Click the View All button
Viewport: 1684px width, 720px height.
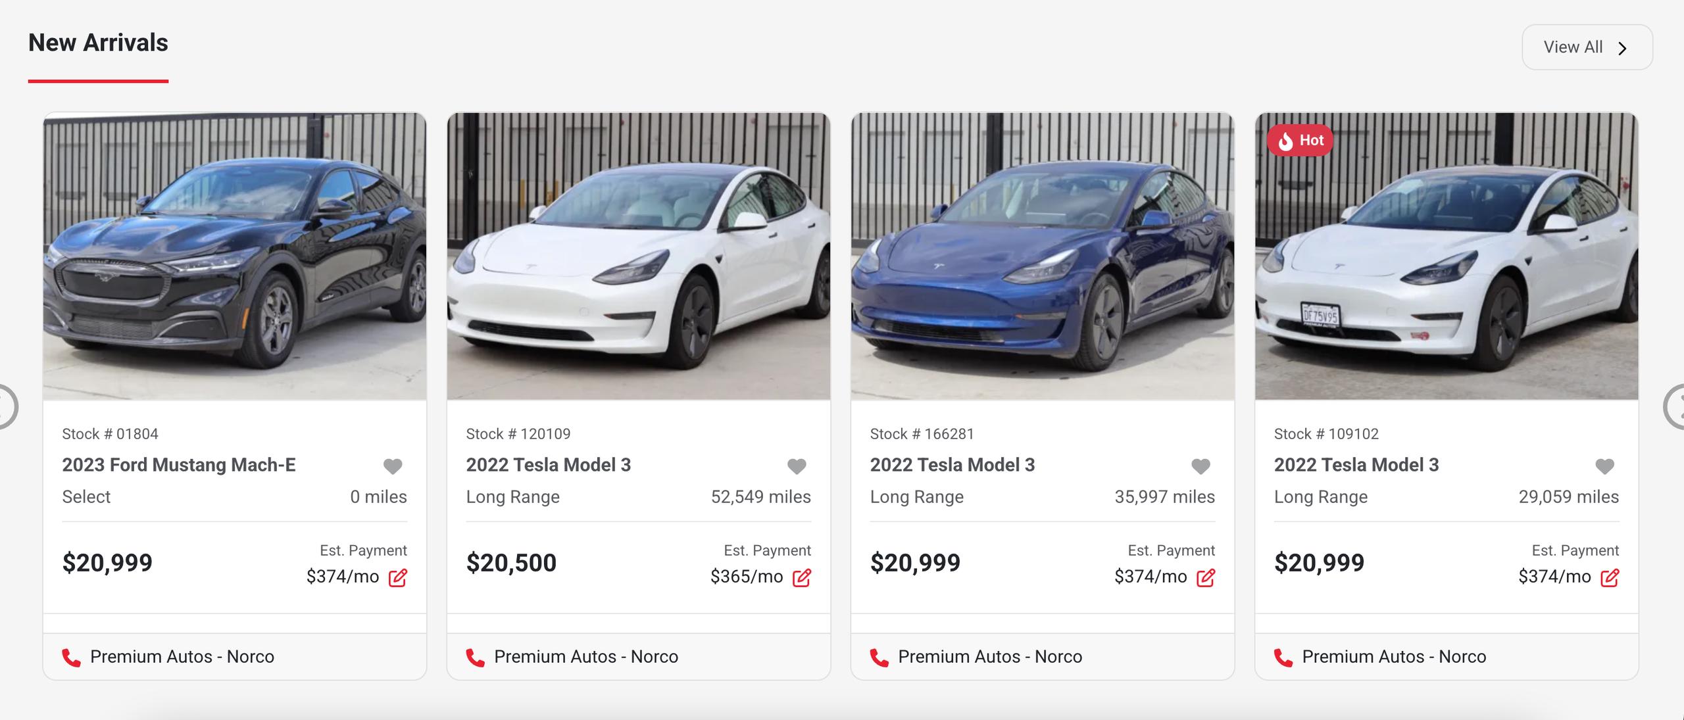click(1587, 47)
